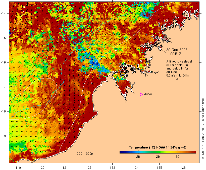Click the colorbar value 29
The height and width of the screenshot is (170, 206).
point(158,156)
